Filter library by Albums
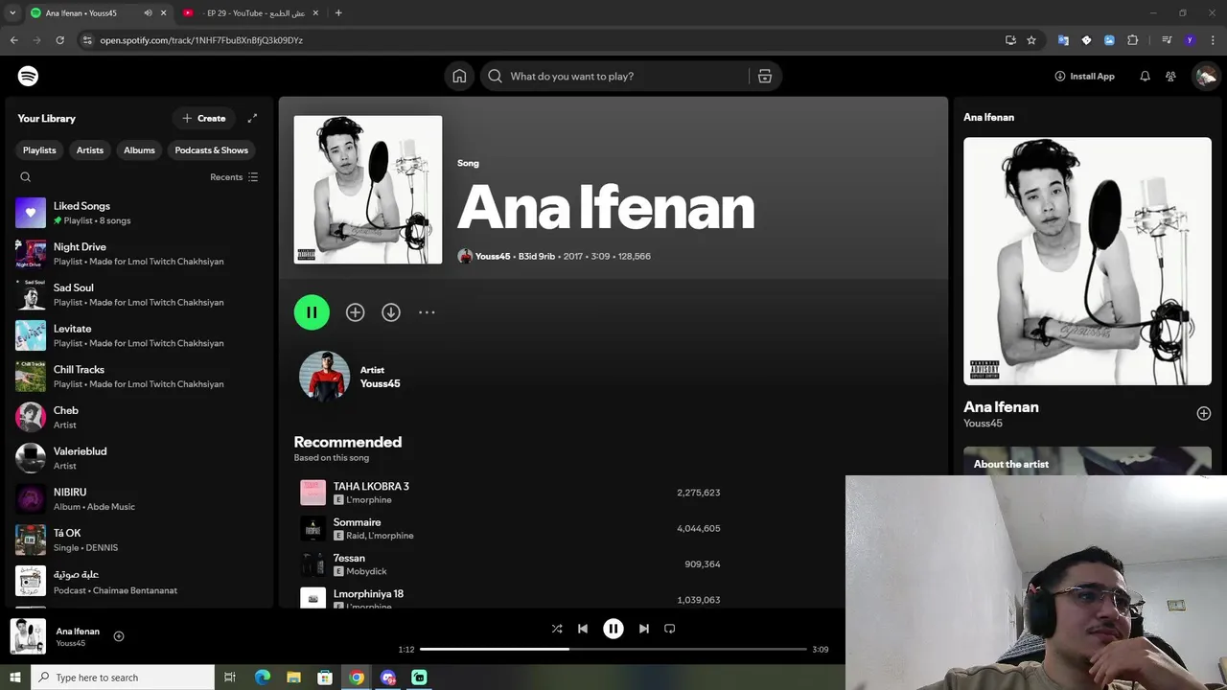1227x690 pixels. (x=139, y=150)
